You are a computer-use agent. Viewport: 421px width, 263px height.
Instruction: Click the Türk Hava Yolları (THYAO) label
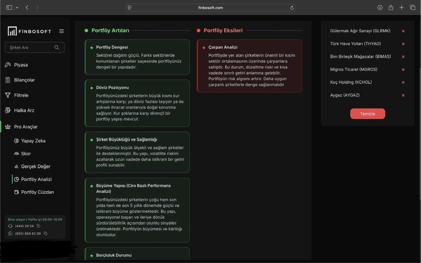(x=355, y=44)
